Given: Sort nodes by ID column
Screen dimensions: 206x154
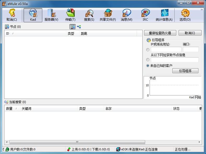Looking at the screenshot, I should pyautogui.click(x=36, y=33).
